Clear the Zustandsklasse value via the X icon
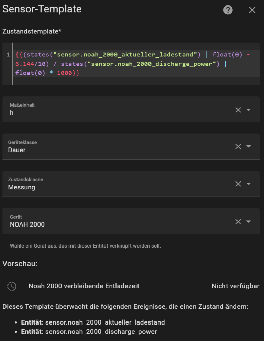 238,184
